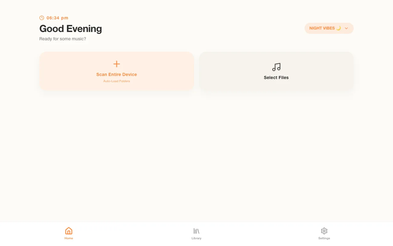The width and height of the screenshot is (393, 246).
Task: Open the Library books icon
Action: (196, 231)
